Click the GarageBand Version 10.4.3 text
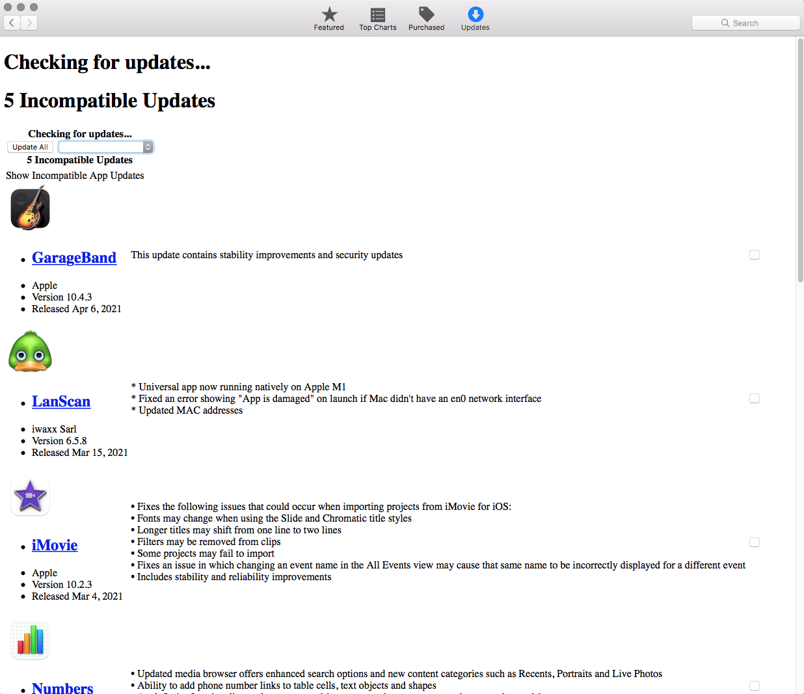The width and height of the screenshot is (804, 694). pos(62,297)
